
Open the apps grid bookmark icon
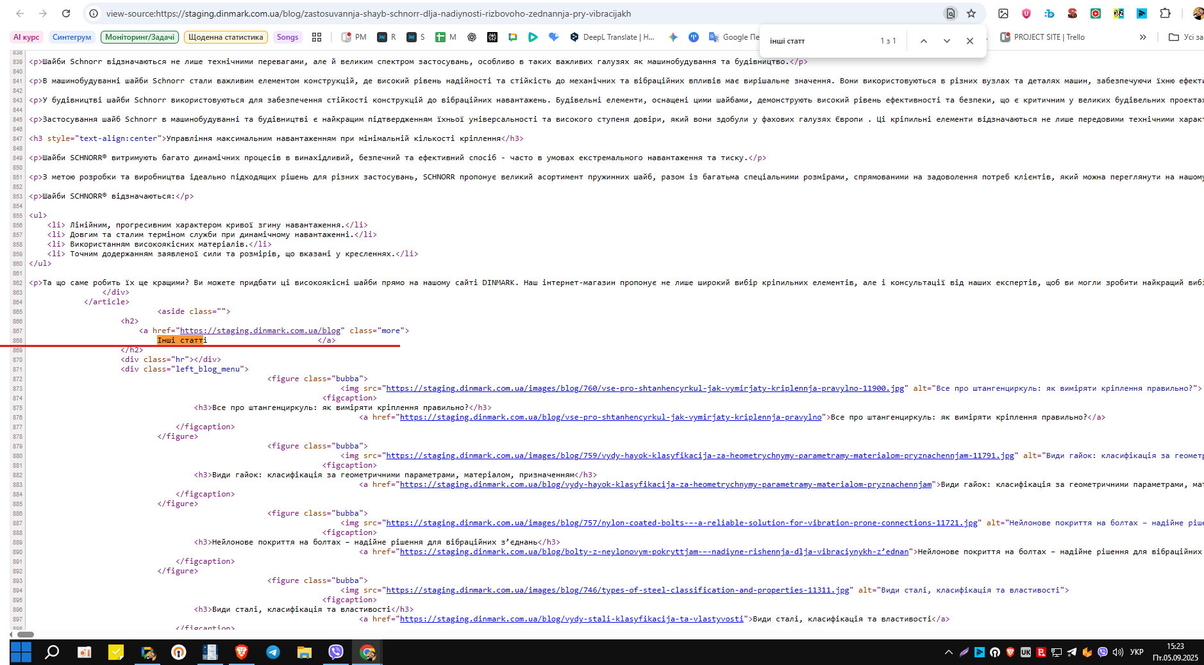(317, 37)
